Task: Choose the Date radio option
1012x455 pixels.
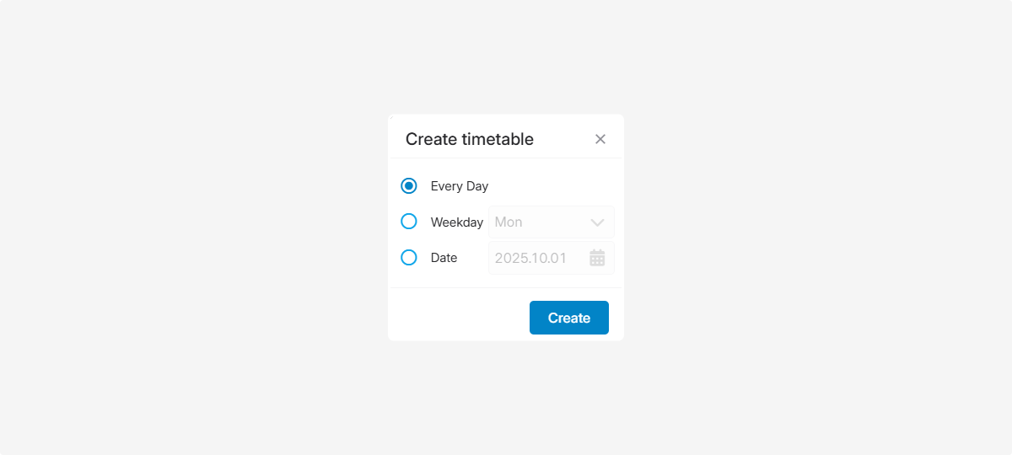Action: click(409, 258)
